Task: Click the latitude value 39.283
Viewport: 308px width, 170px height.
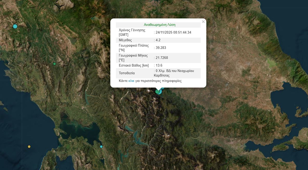Action: tap(161, 48)
